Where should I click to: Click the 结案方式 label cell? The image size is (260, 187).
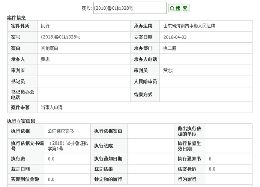pyautogui.click(x=145, y=94)
